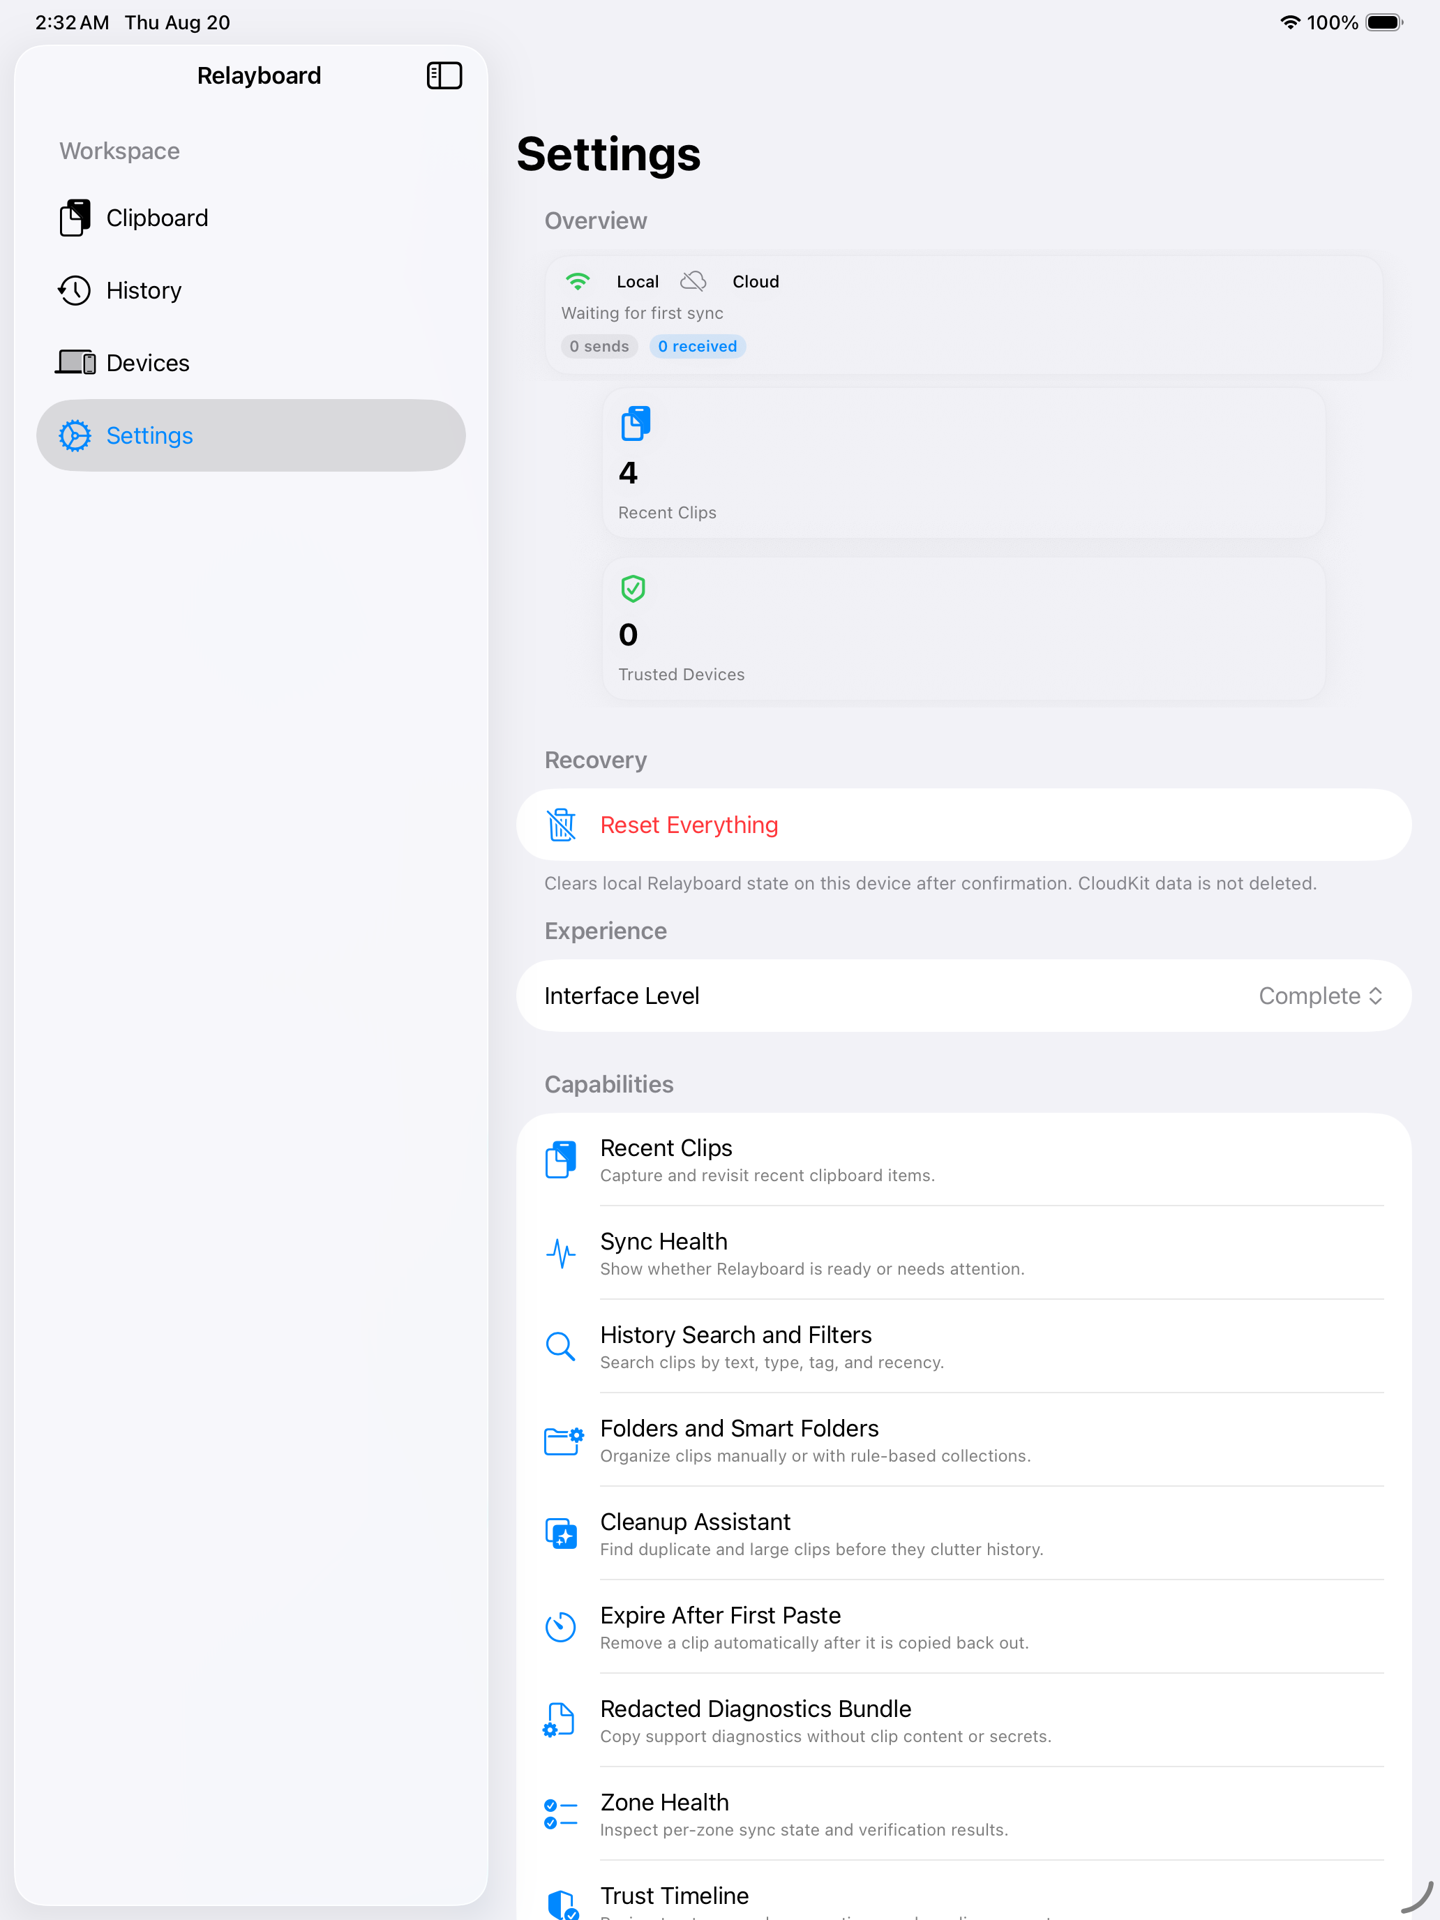Image resolution: width=1440 pixels, height=1920 pixels.
Task: Open History in the sidebar
Action: point(251,290)
